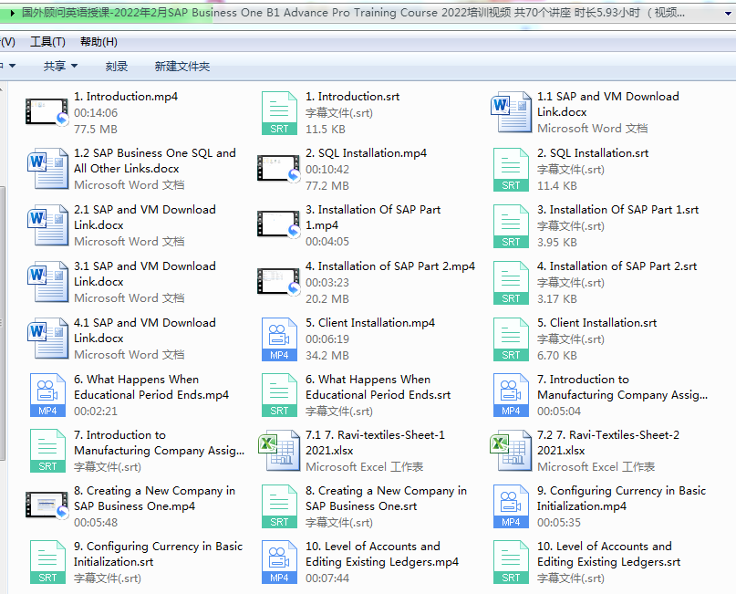Click the 7. Introduction to Manufacturing Company MP4 icon
736x594 pixels.
[511, 395]
